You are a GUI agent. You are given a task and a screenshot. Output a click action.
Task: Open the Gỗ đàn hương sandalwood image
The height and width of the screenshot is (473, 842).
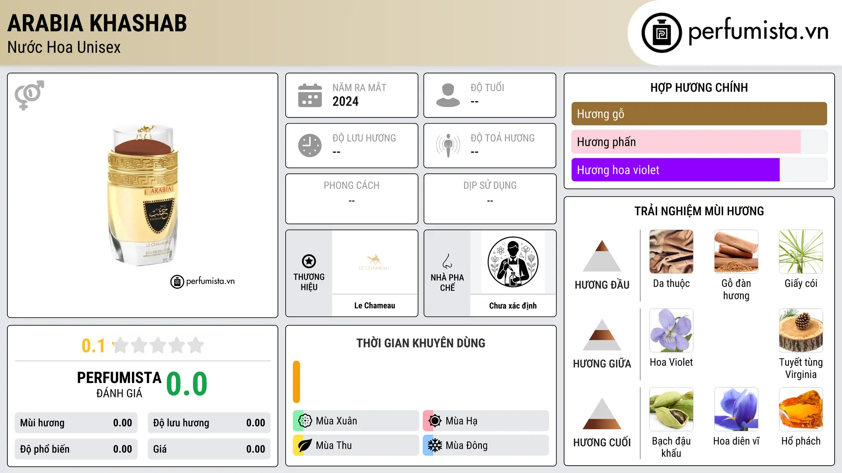click(x=736, y=252)
